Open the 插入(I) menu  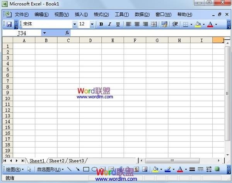click(81, 15)
